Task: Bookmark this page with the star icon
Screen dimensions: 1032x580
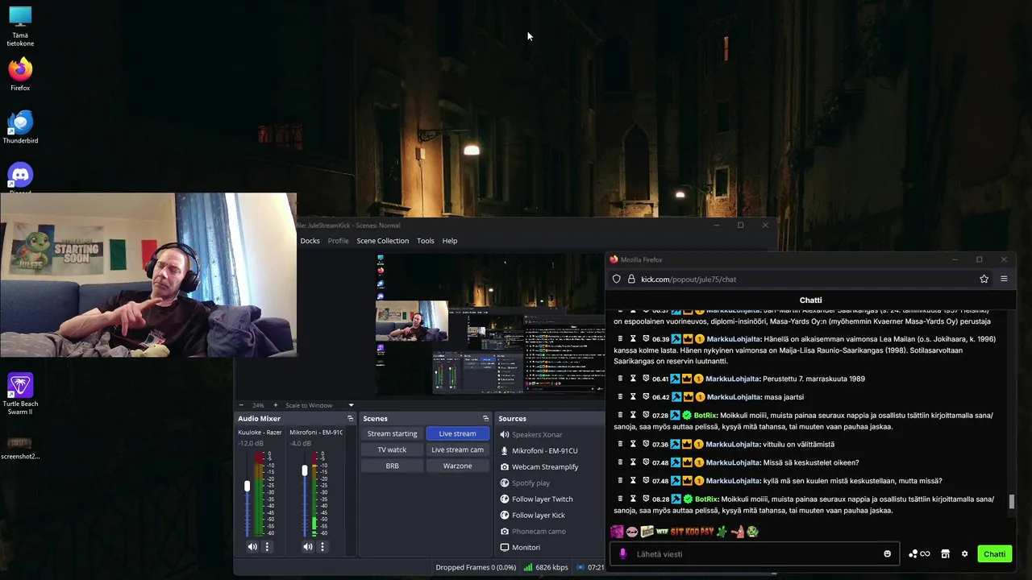Action: tap(984, 279)
